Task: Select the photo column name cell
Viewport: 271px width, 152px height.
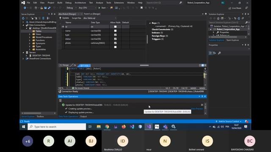Action: (x=77, y=43)
